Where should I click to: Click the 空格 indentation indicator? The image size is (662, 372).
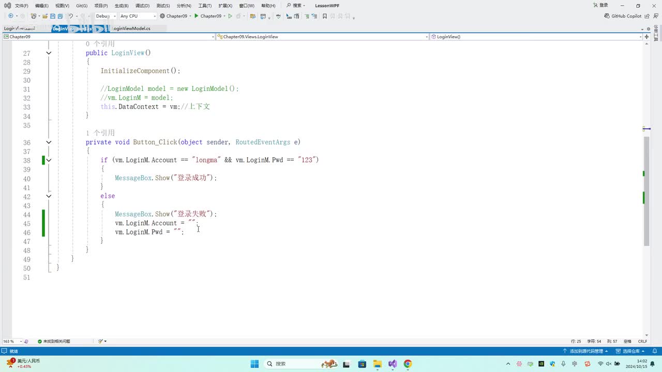click(627, 341)
